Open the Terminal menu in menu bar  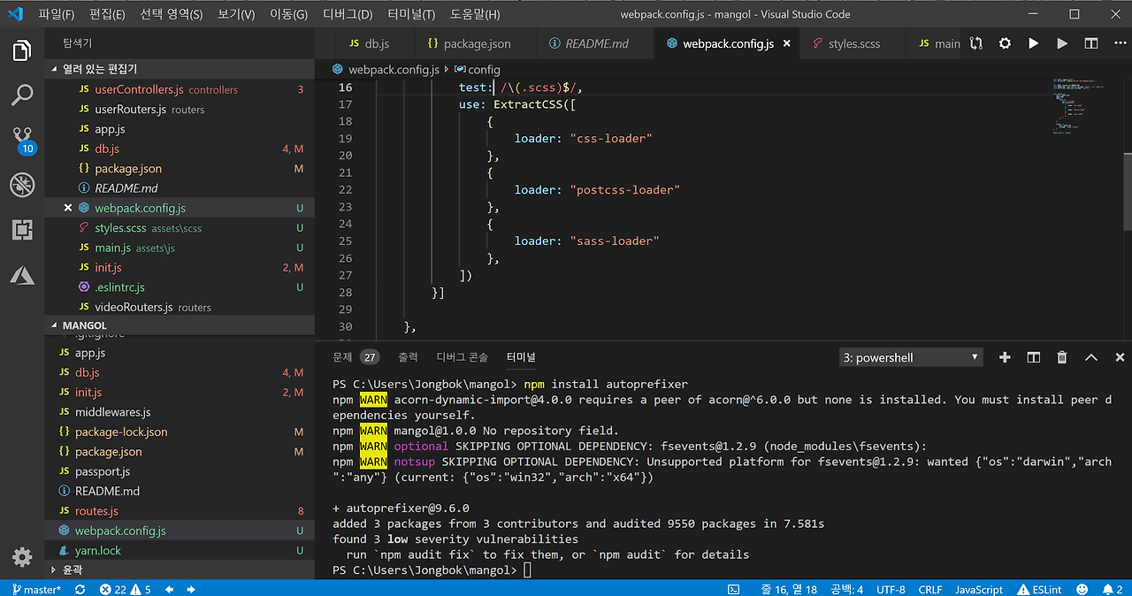coord(412,14)
